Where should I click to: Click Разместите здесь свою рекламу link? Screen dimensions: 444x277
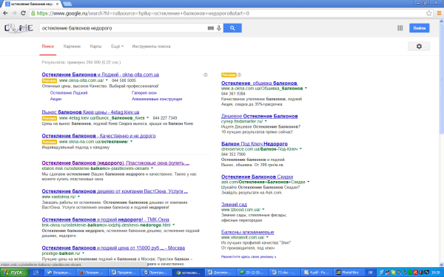tap(249, 256)
